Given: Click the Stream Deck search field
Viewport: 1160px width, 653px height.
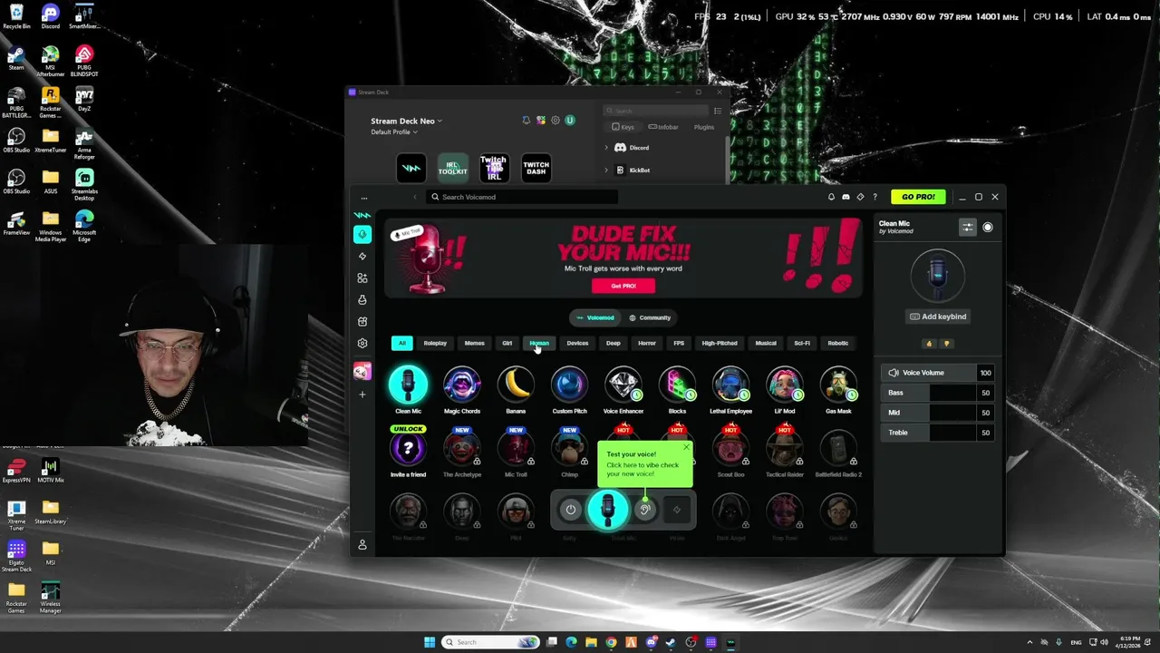Looking at the screenshot, I should coord(656,111).
